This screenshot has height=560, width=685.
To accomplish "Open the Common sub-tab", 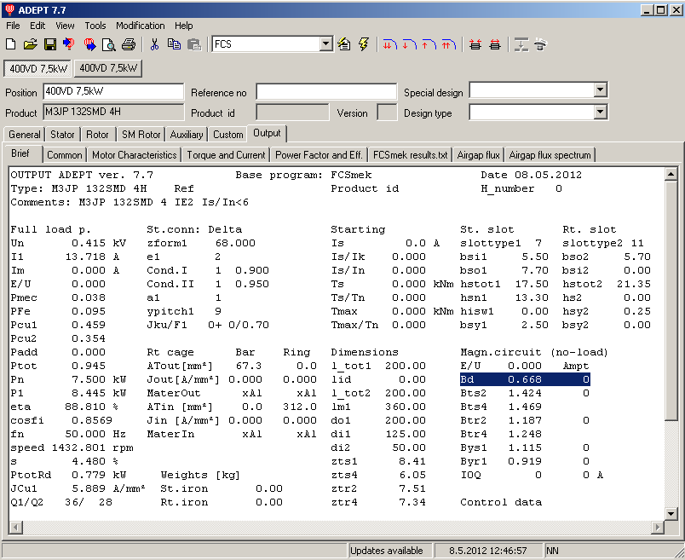I will pyautogui.click(x=64, y=155).
